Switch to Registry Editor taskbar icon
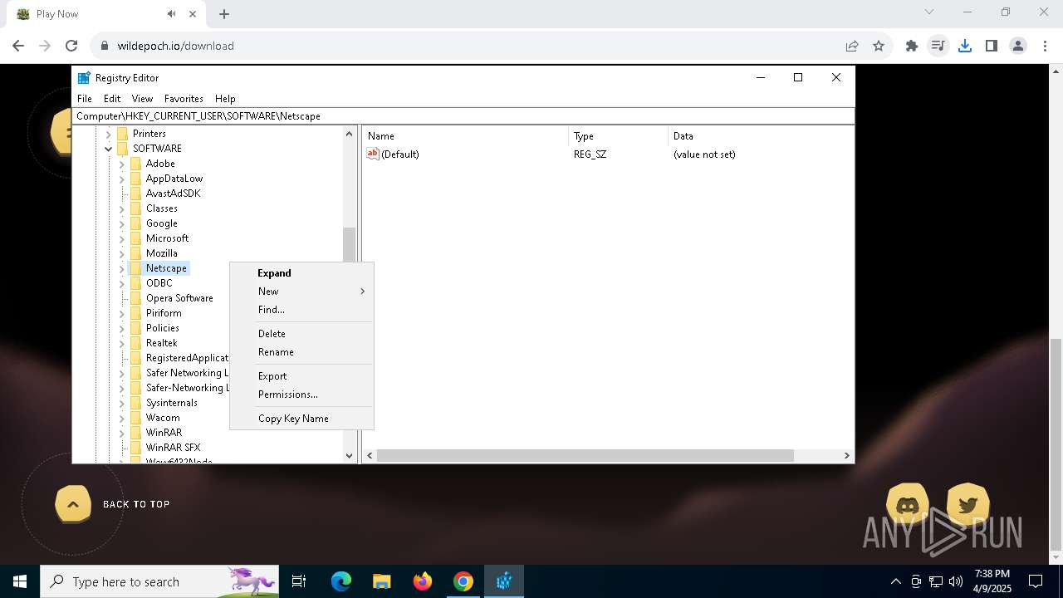Image resolution: width=1063 pixels, height=598 pixels. (503, 581)
